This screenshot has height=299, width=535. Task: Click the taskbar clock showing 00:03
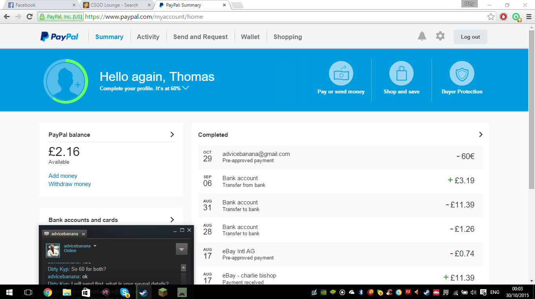pyautogui.click(x=517, y=292)
